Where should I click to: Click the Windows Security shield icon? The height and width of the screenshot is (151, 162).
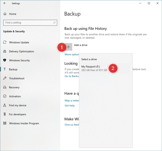5,60
